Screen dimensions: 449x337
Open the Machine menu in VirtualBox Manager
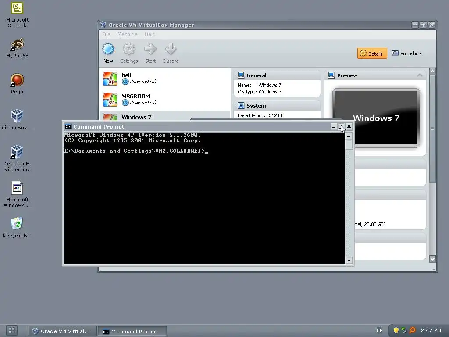pyautogui.click(x=128, y=34)
